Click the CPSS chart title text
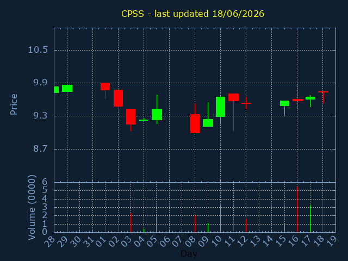This screenshot has height=261, width=348. pos(192,14)
